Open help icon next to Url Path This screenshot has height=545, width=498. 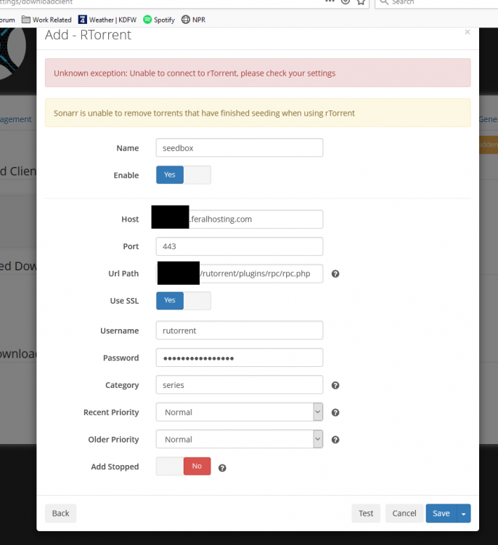(335, 274)
